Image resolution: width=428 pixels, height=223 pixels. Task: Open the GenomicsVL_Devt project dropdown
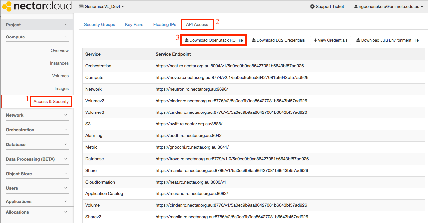(x=102, y=6)
